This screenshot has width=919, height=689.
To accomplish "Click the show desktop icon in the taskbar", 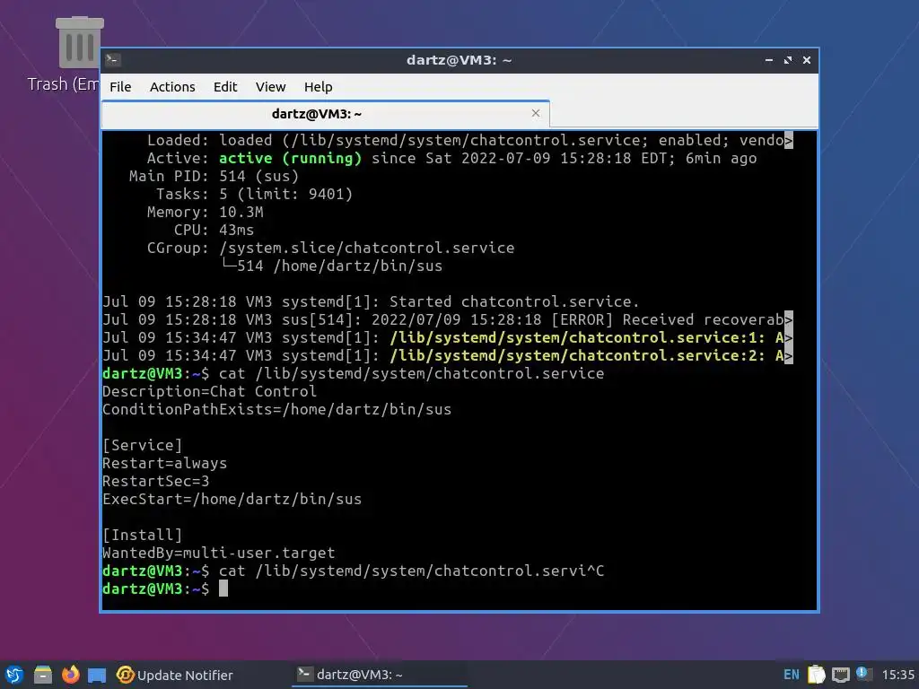I will click(x=97, y=676).
